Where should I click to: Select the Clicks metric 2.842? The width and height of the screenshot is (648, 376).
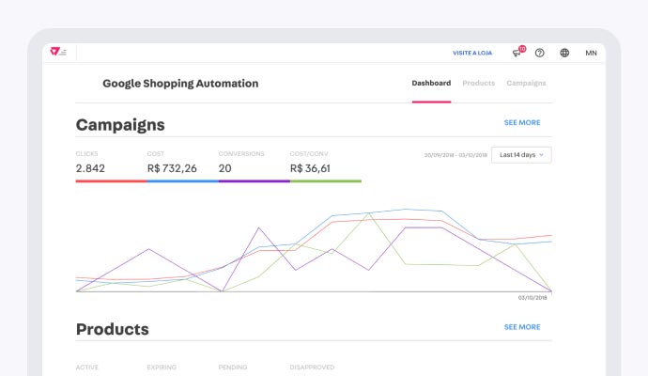tap(90, 168)
